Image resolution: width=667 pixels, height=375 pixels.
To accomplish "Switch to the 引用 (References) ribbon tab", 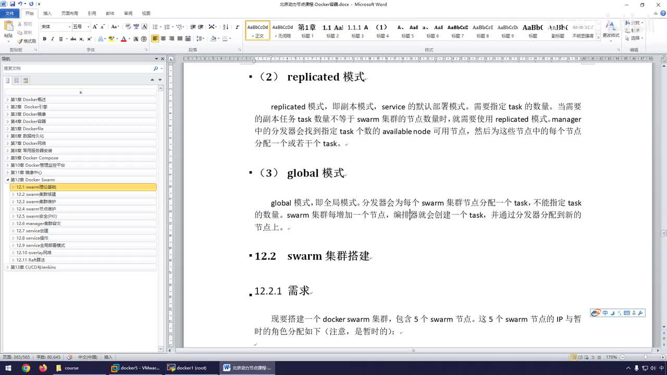I will (x=92, y=13).
